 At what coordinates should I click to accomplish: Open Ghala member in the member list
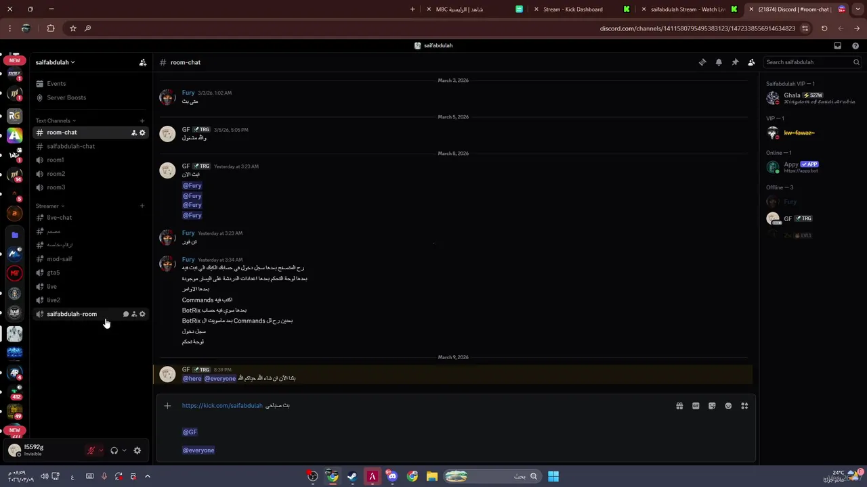click(x=810, y=98)
